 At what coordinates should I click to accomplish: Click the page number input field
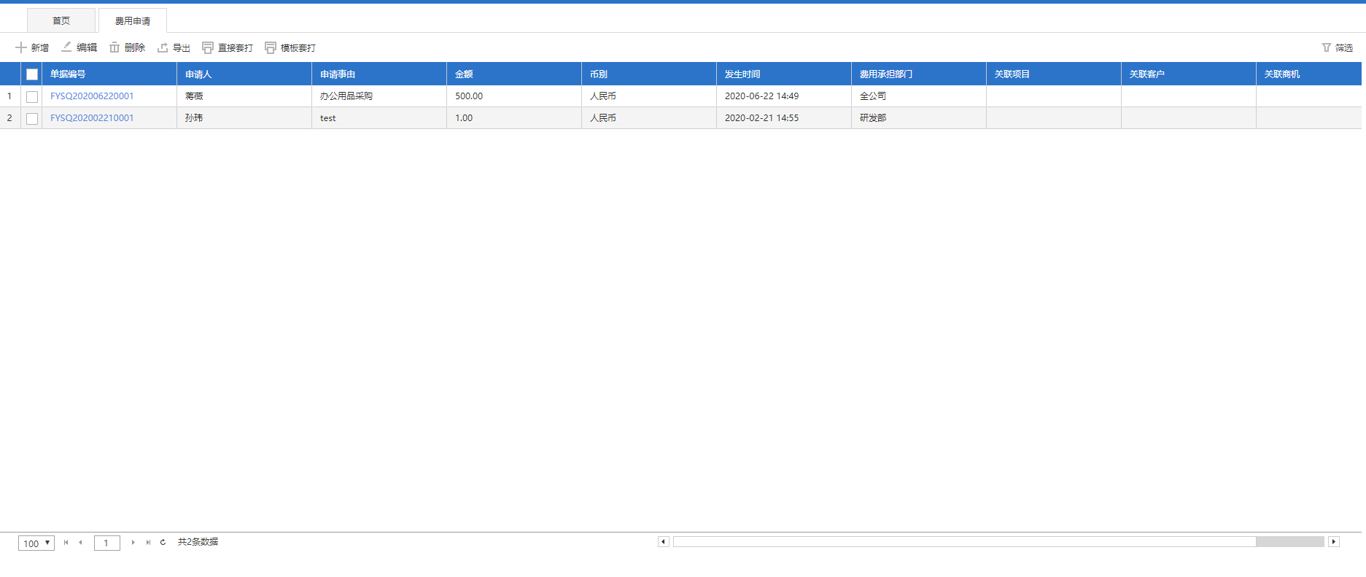tap(106, 543)
